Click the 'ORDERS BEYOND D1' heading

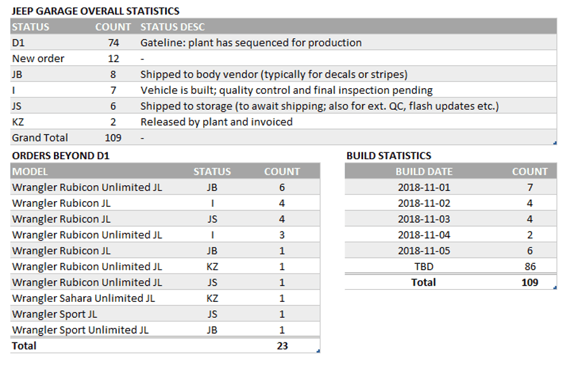(61, 156)
